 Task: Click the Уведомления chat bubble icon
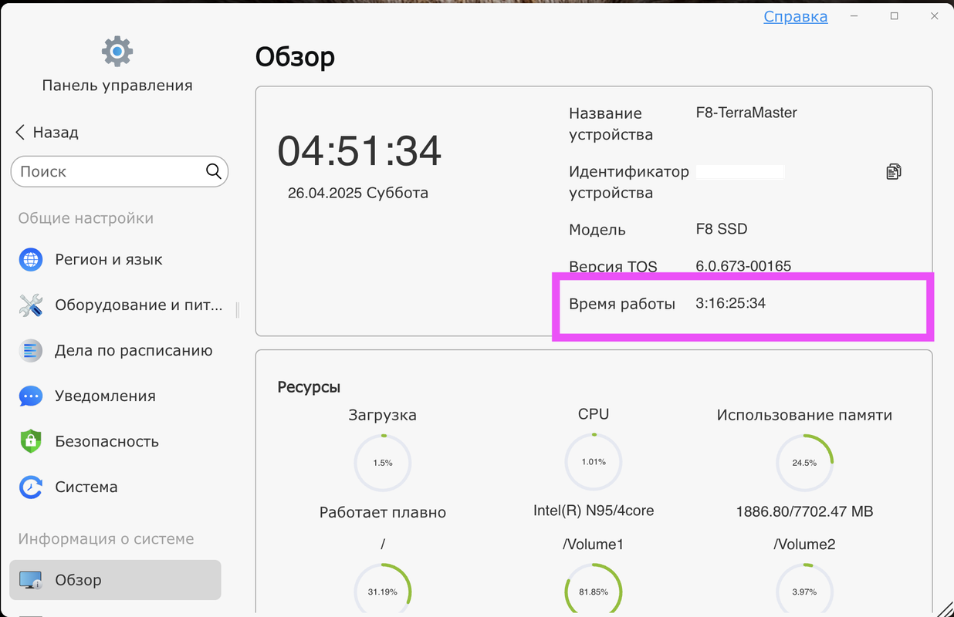31,396
